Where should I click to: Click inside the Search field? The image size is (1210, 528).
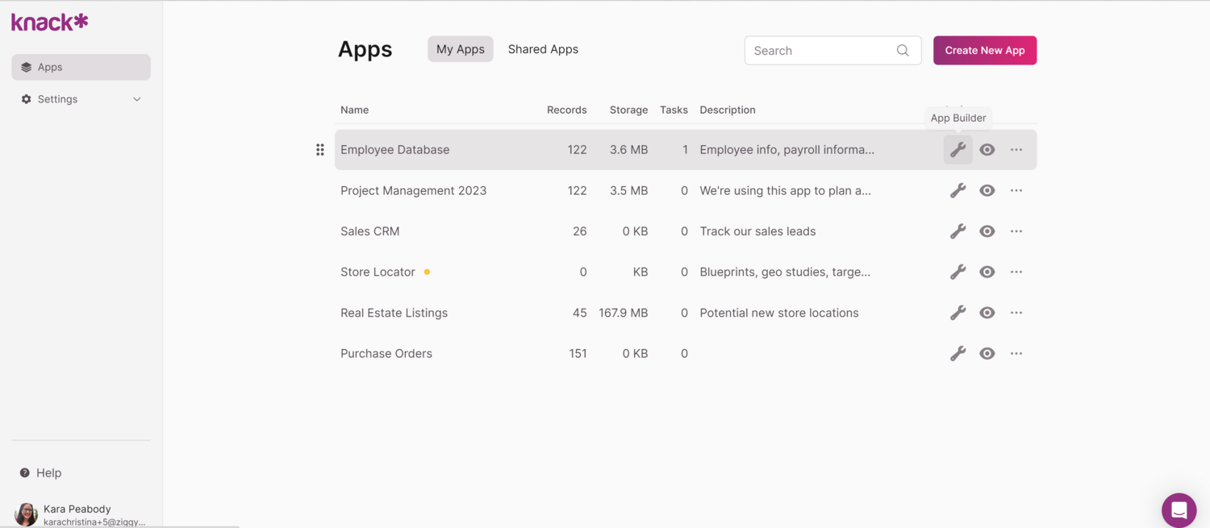coord(815,50)
